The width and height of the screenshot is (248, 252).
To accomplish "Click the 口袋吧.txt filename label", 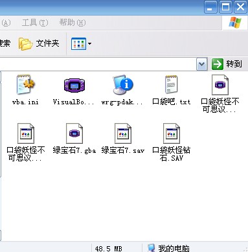I will pos(172,102).
